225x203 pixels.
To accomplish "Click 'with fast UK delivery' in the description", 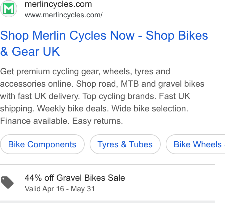I will pos(40,96).
